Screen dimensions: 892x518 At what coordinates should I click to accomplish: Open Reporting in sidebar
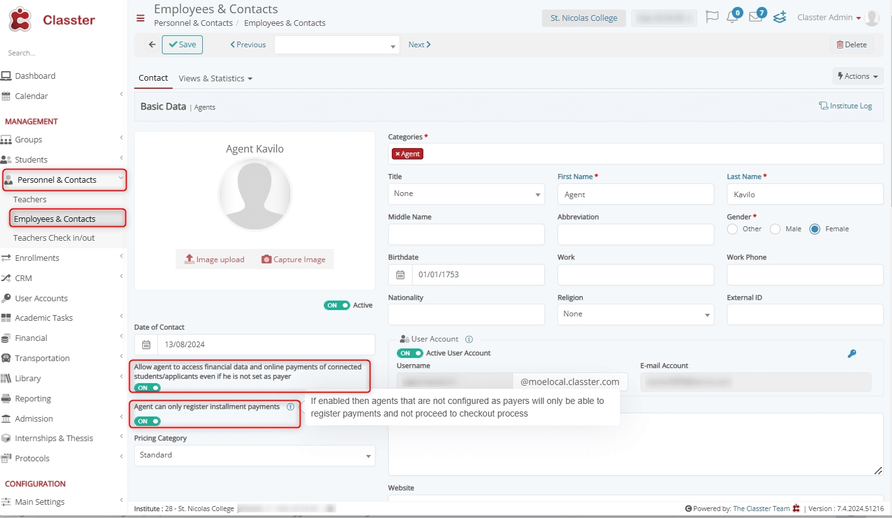click(x=33, y=398)
